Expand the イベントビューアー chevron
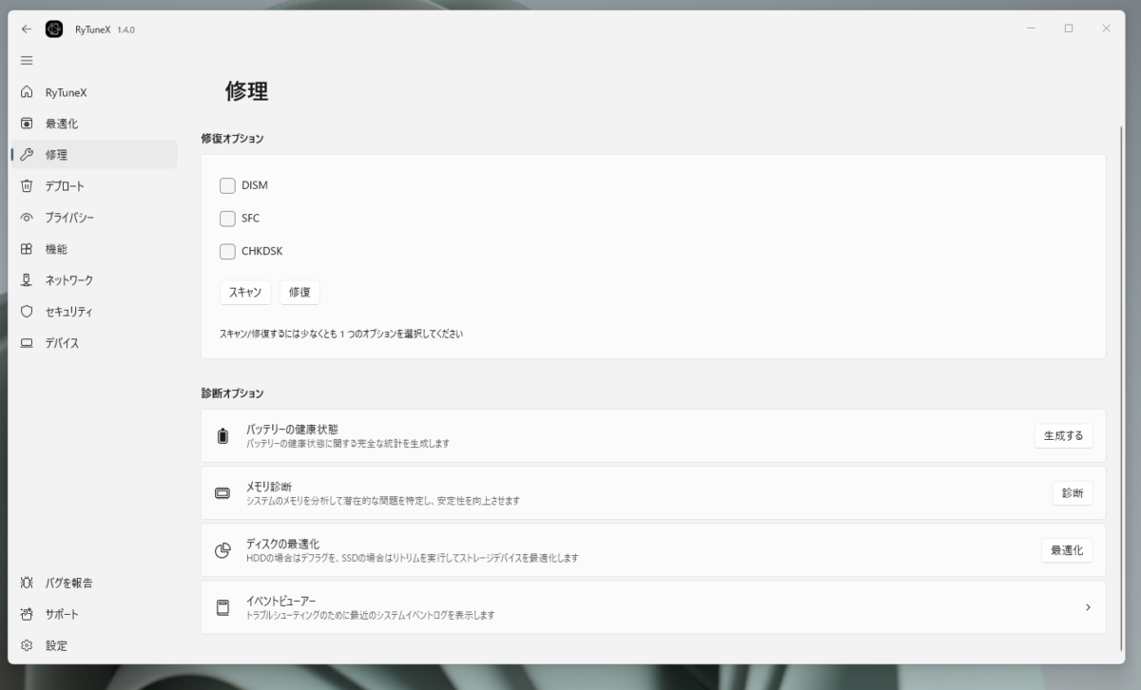Viewport: 1141px width, 690px height. (x=1088, y=607)
